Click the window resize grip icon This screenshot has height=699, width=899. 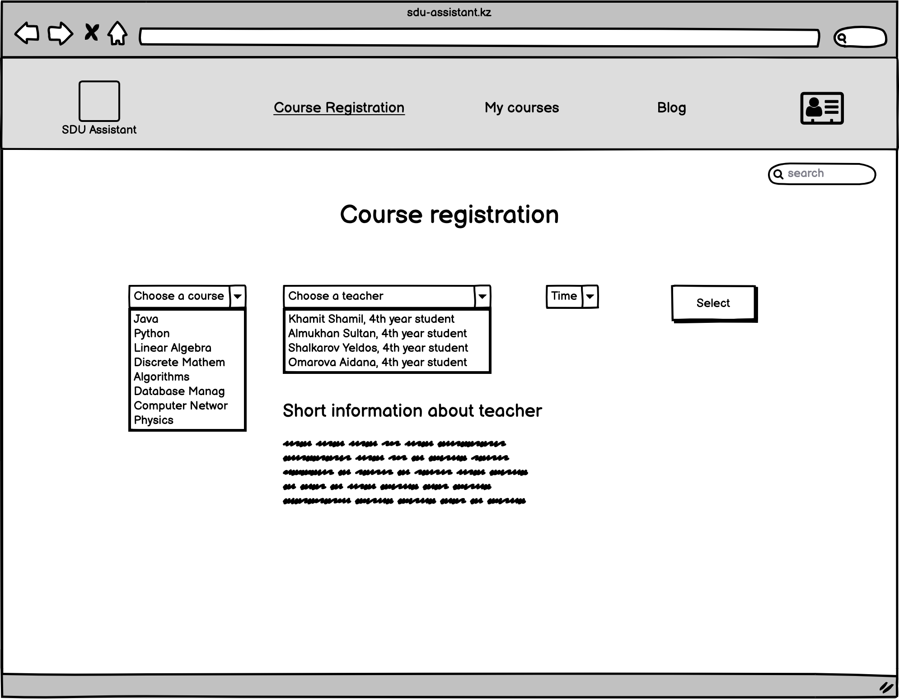click(x=887, y=687)
